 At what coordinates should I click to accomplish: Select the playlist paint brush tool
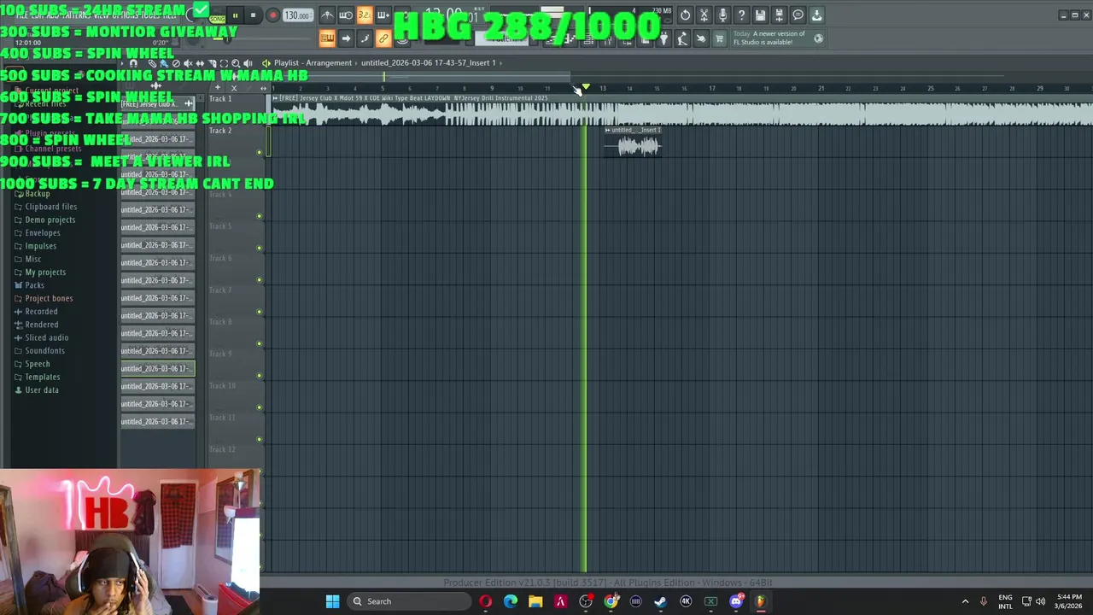164,63
